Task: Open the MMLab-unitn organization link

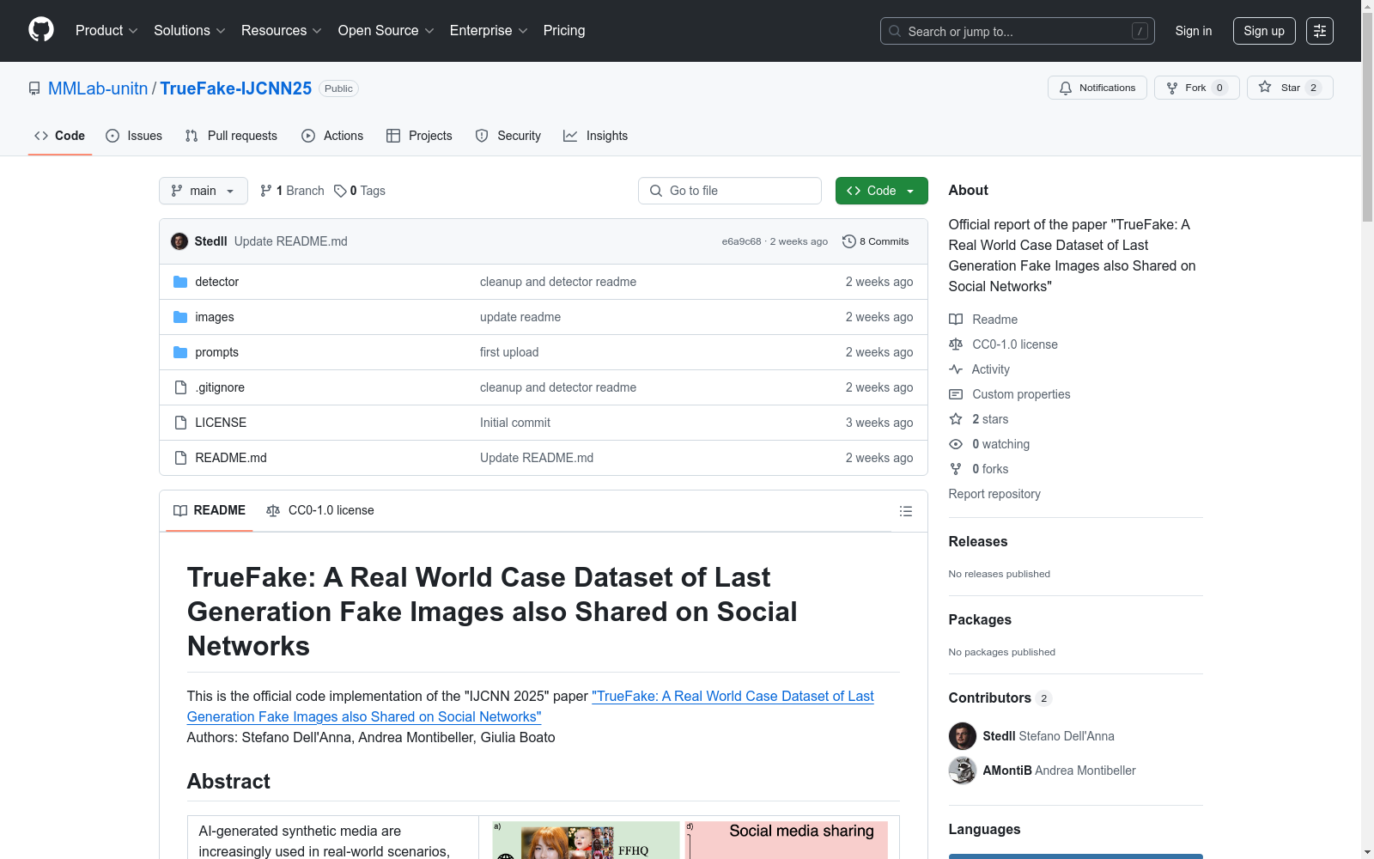Action: pyautogui.click(x=98, y=88)
